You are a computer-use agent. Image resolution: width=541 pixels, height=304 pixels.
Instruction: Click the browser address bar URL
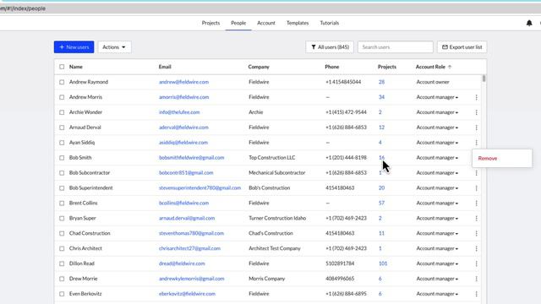[23, 8]
